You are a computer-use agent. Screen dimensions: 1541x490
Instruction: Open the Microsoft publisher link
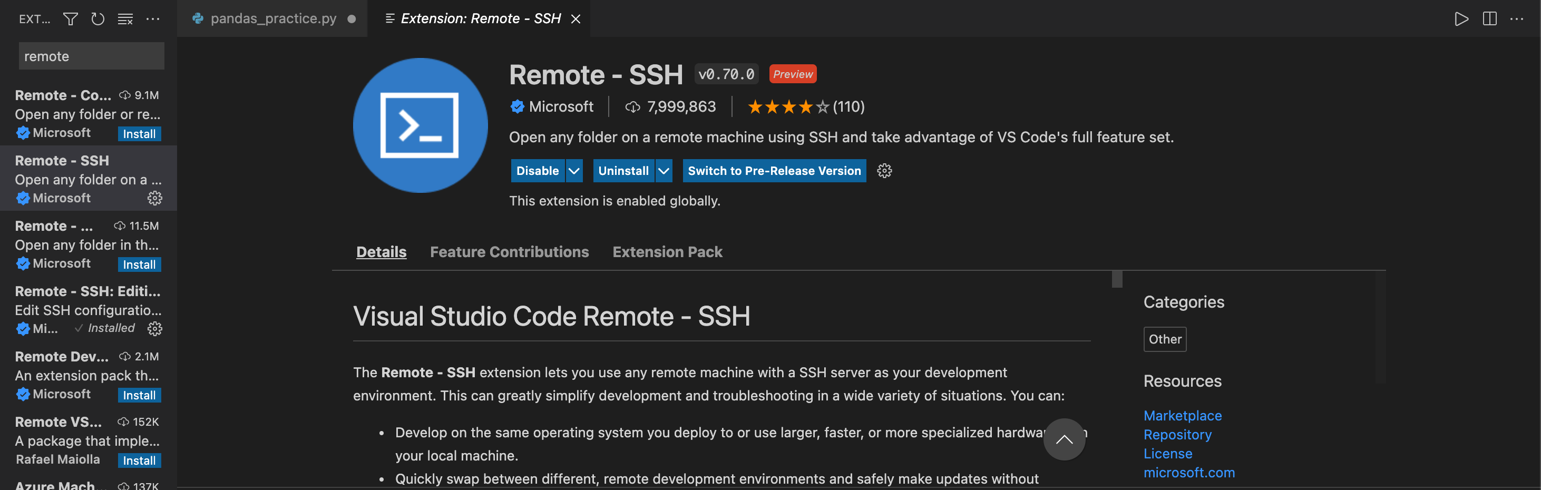(561, 107)
